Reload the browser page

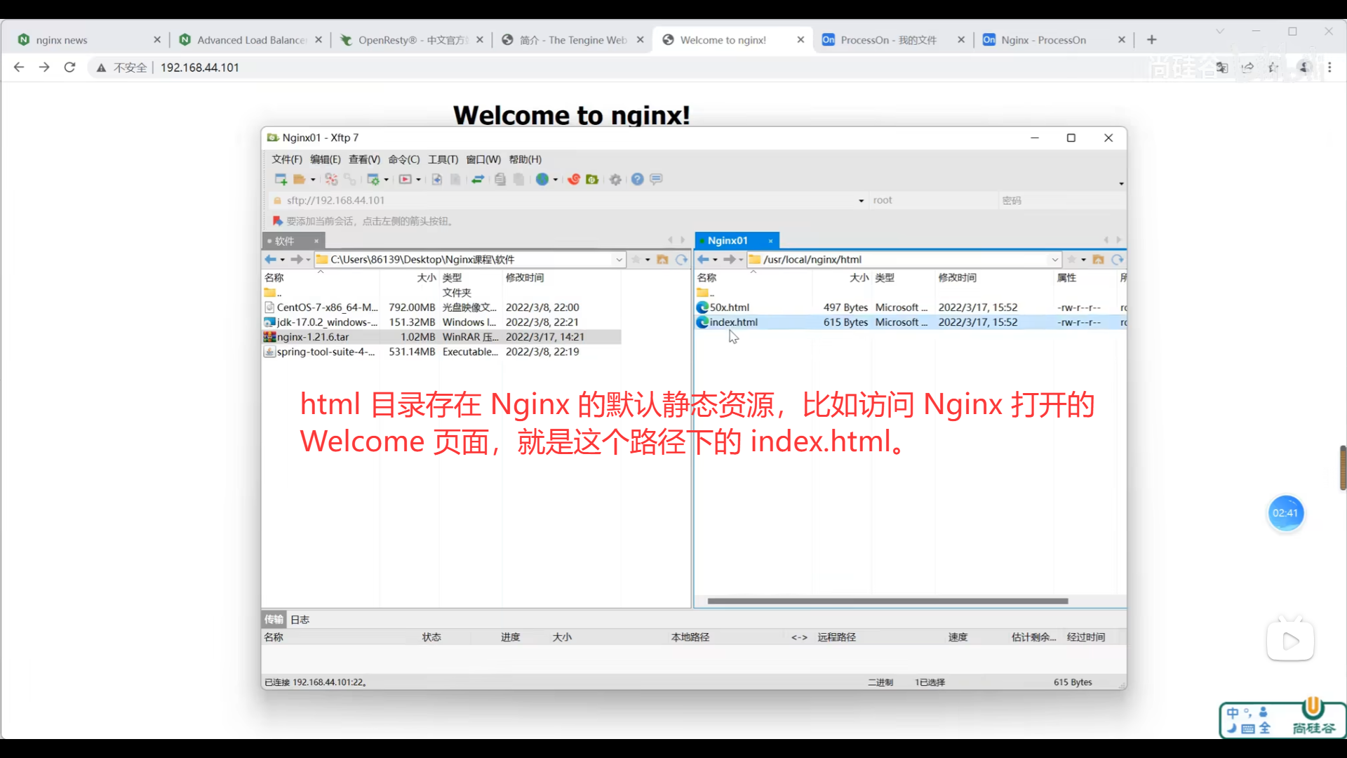coord(69,67)
